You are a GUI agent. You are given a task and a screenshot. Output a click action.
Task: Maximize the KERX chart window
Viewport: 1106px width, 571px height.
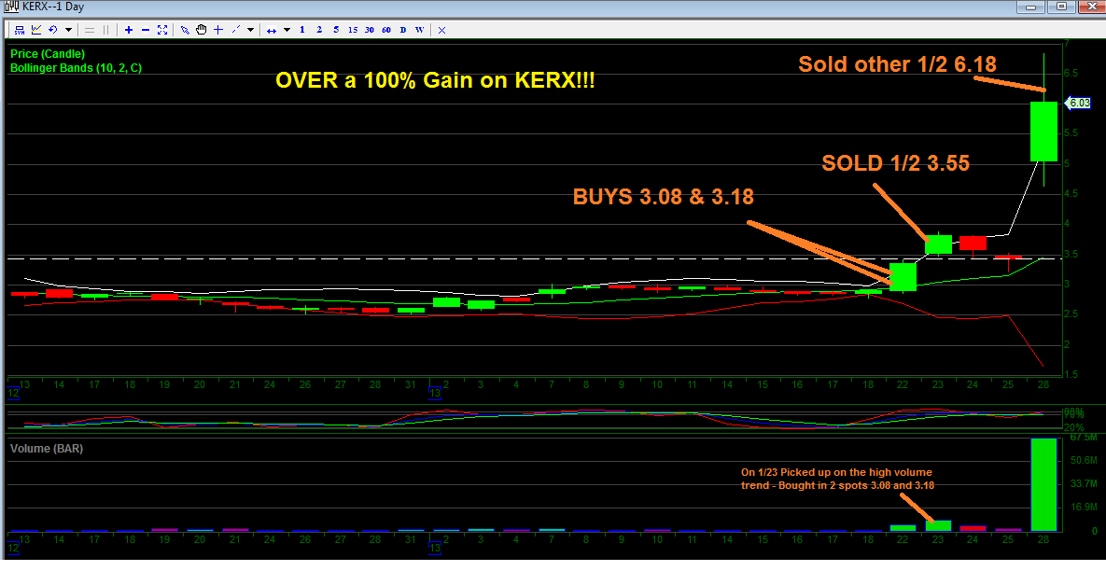1060,7
